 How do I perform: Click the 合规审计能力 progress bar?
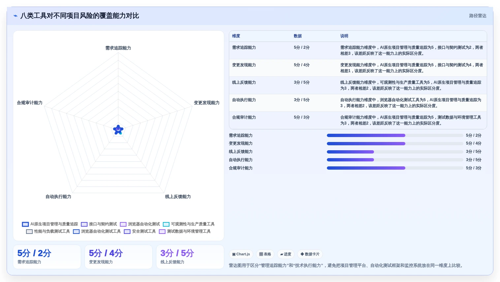pos(395,168)
